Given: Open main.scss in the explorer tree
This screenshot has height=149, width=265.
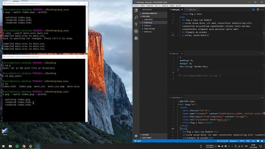Looking at the screenshot, I should (148, 31).
